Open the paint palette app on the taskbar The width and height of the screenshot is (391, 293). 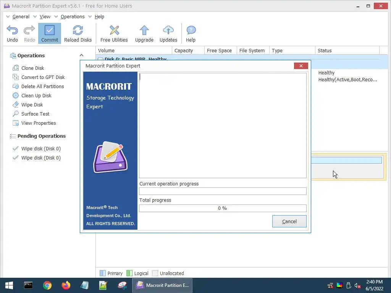tap(122, 285)
